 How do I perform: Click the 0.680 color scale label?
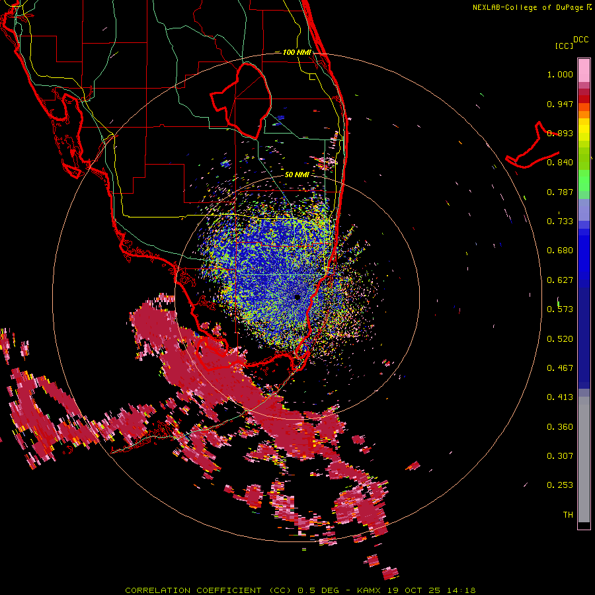pos(560,251)
